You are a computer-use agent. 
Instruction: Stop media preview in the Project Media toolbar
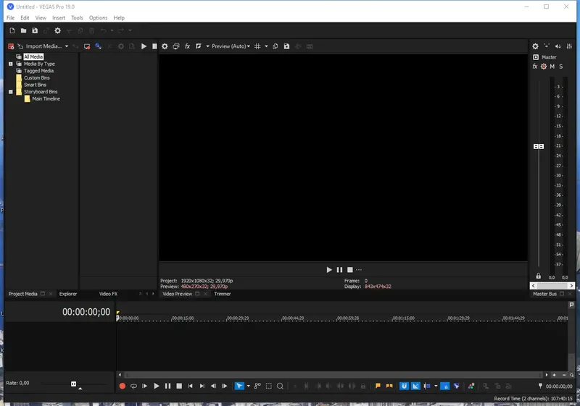154,46
